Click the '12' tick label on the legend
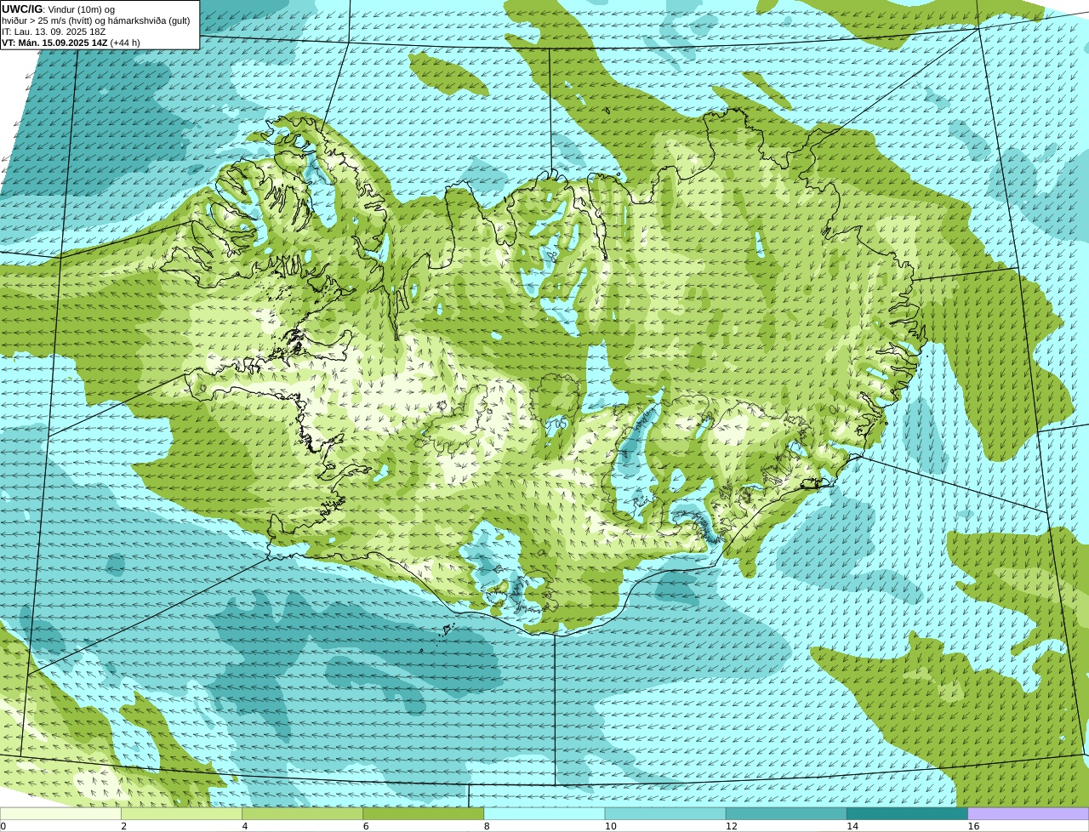Viewport: 1089px width, 832px height. coord(731,826)
